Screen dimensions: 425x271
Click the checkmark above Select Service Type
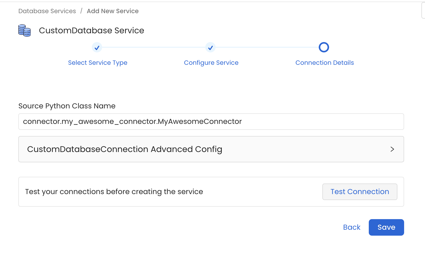pyautogui.click(x=97, y=47)
